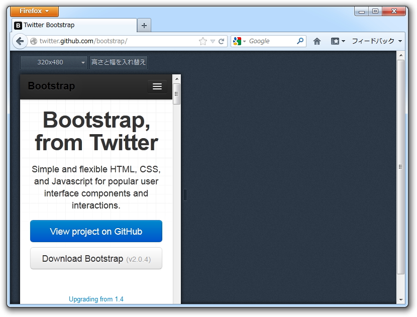The width and height of the screenshot is (417, 317).
Task: Open the Upgrading from 1.4 link
Action: (96, 299)
